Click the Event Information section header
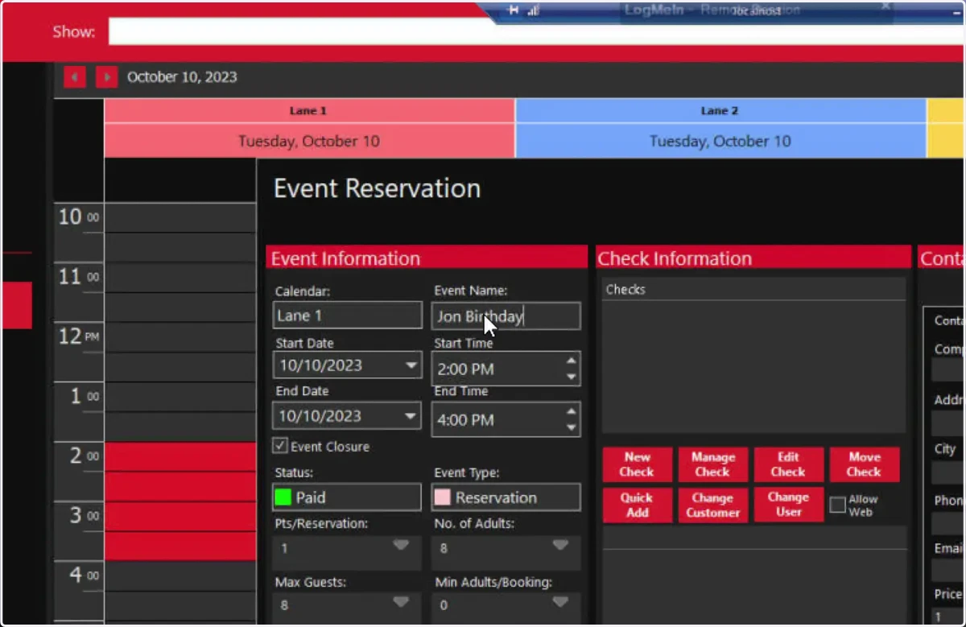The width and height of the screenshot is (966, 627). coord(427,258)
